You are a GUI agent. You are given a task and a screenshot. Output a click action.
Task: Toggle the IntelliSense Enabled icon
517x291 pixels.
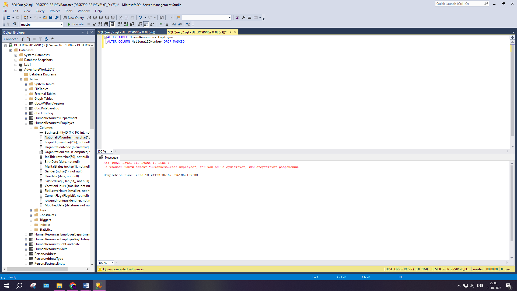coord(112,24)
